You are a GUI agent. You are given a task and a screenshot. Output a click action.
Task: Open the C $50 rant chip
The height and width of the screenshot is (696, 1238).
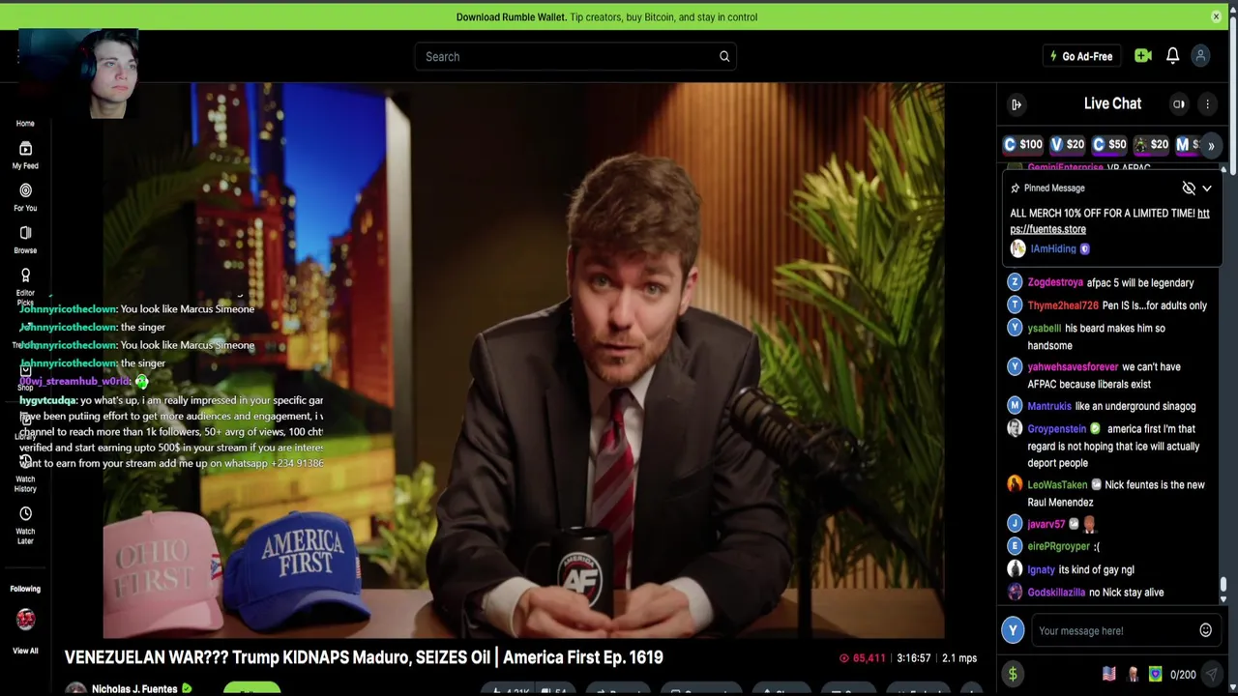pos(1109,144)
